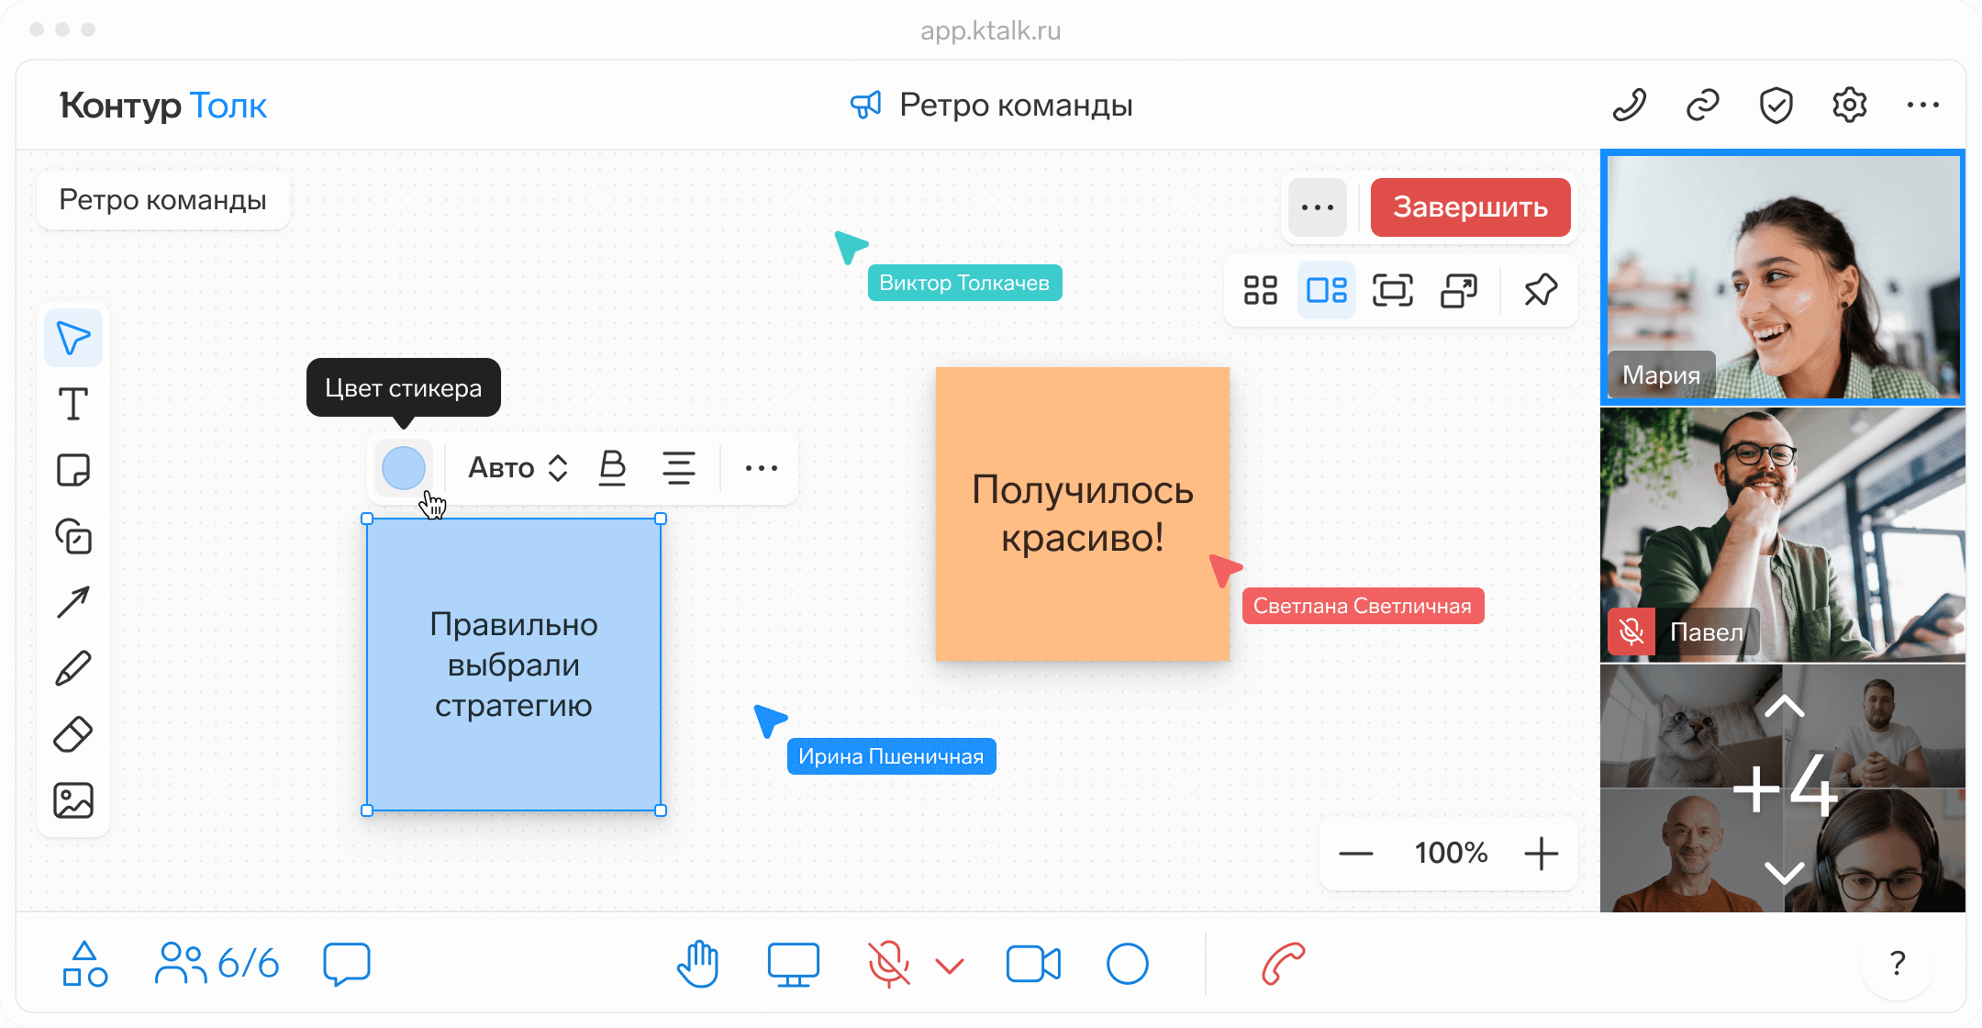
Task: Click the insert image tool
Action: click(x=73, y=800)
